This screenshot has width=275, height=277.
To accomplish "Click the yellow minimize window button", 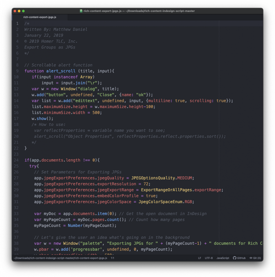I will click(x=19, y=11).
